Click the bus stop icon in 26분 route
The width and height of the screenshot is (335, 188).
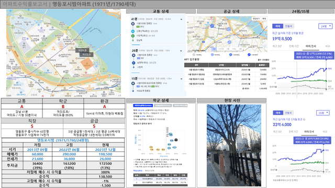[x=133, y=55]
